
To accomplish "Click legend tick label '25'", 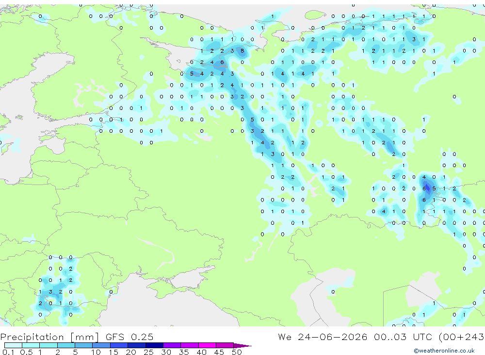I will point(149,352).
